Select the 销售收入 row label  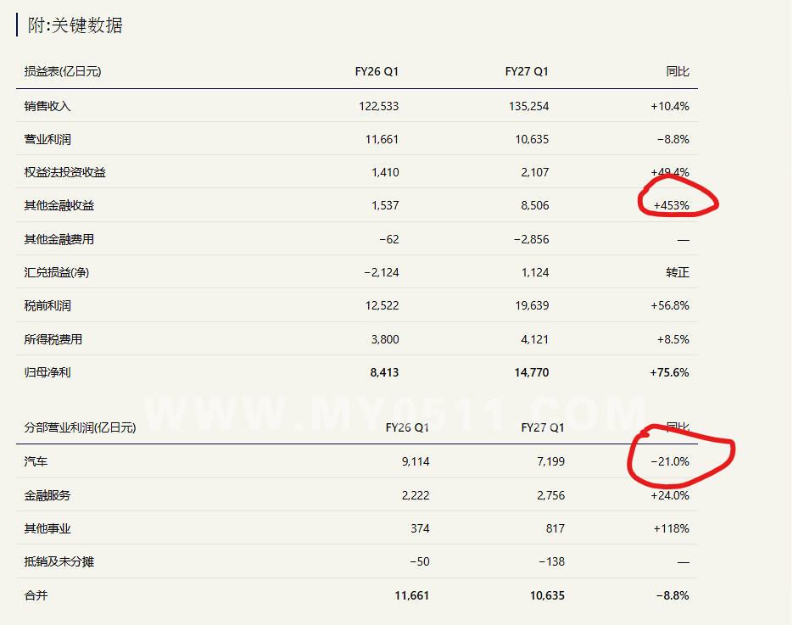tap(47, 106)
